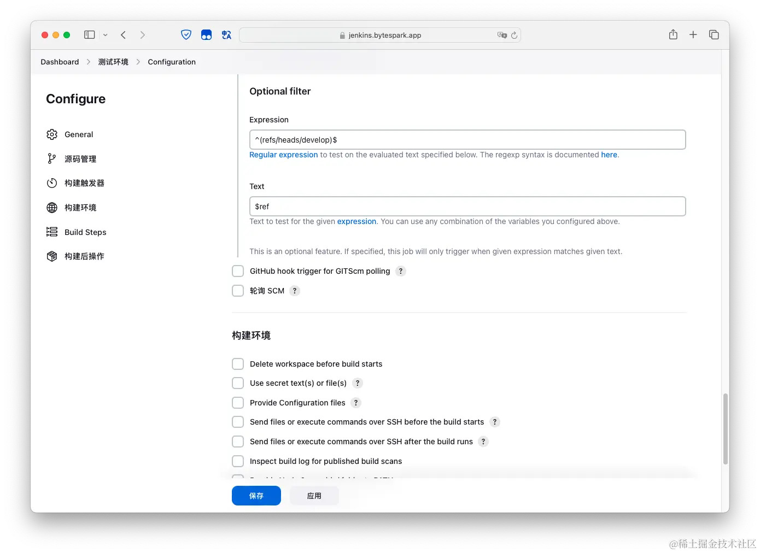Focus the Expression input field
Screen dimensions: 760x553
point(467,139)
